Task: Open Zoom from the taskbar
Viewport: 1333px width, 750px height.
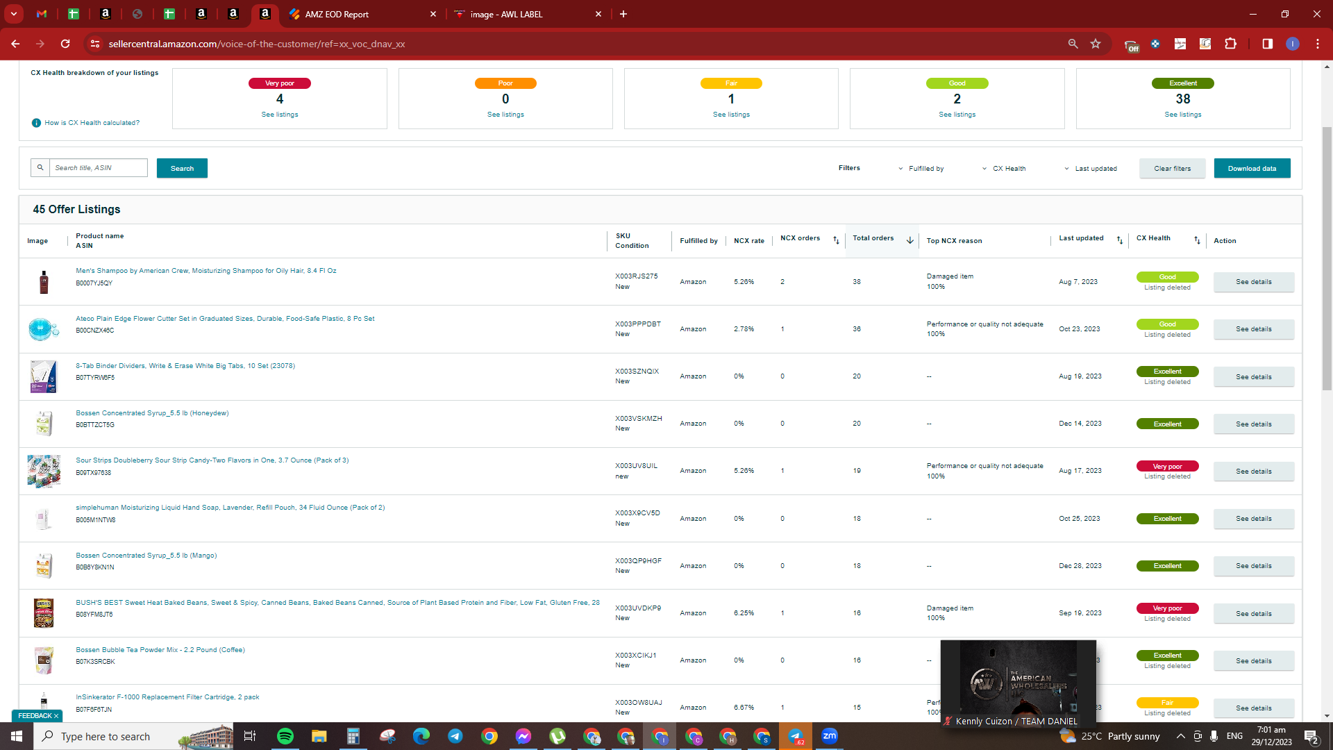Action: [830, 736]
